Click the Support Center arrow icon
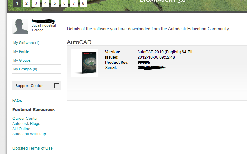 pos(57,86)
